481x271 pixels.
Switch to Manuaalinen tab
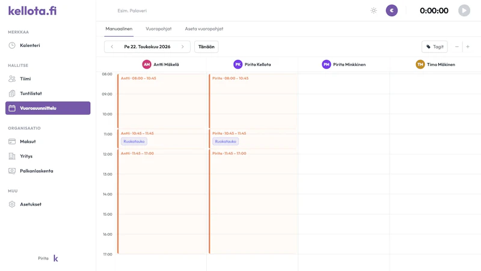point(118,29)
